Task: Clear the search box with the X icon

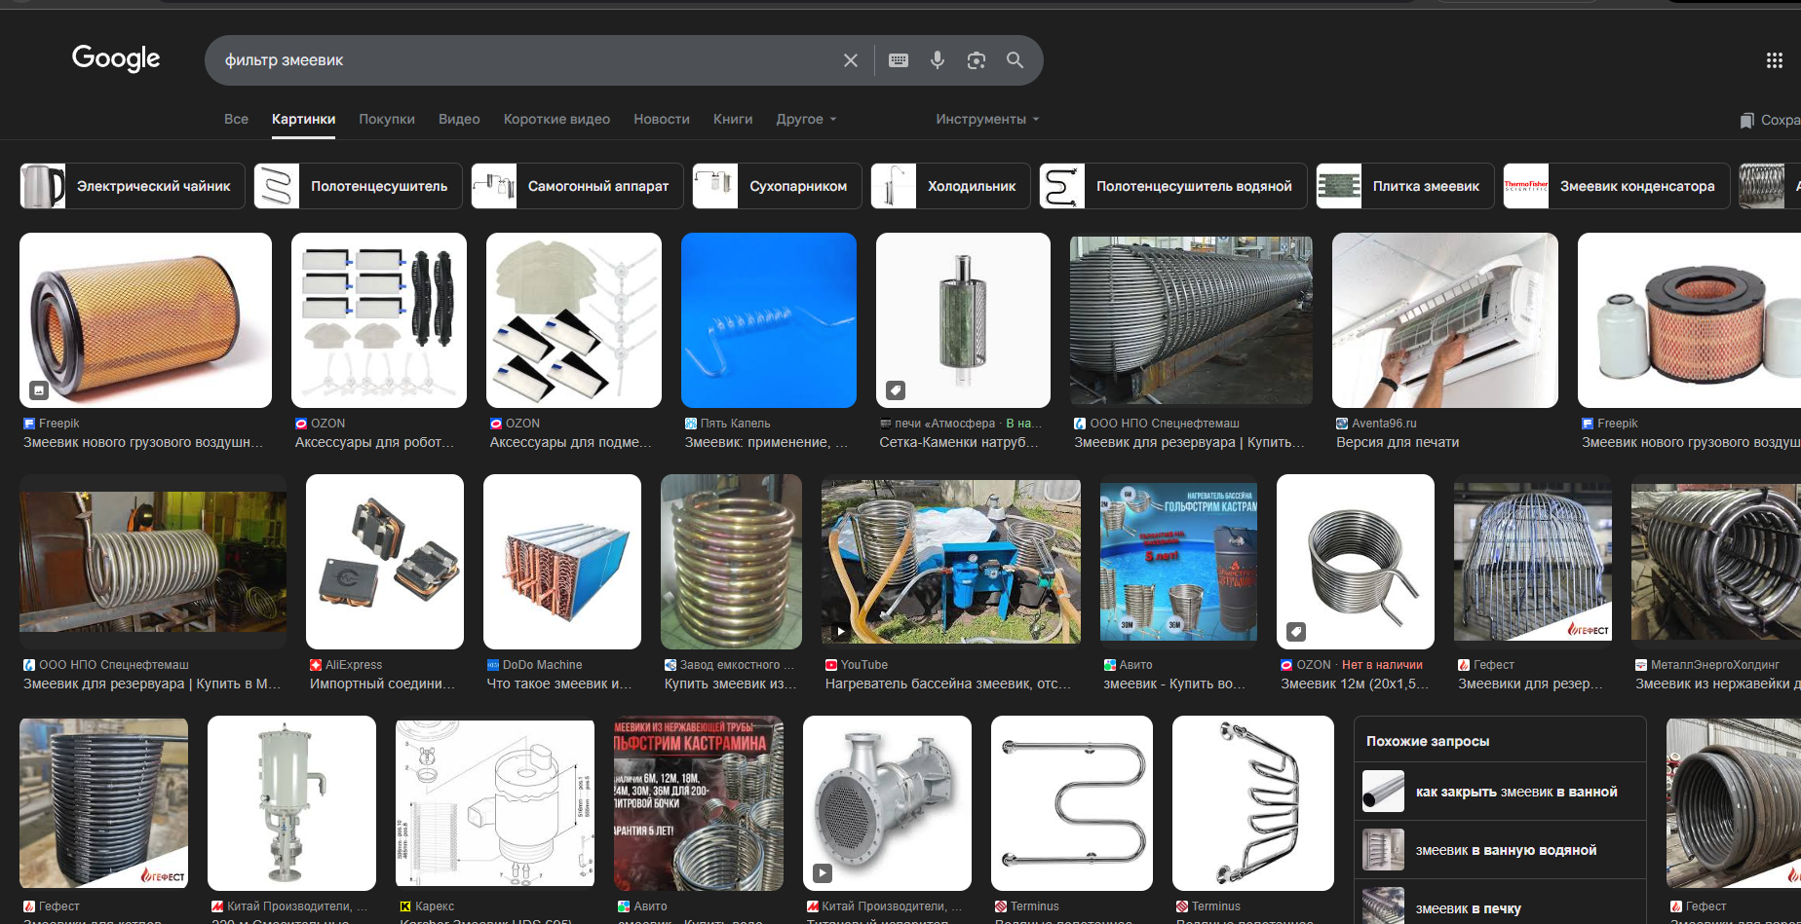Action: [x=850, y=60]
